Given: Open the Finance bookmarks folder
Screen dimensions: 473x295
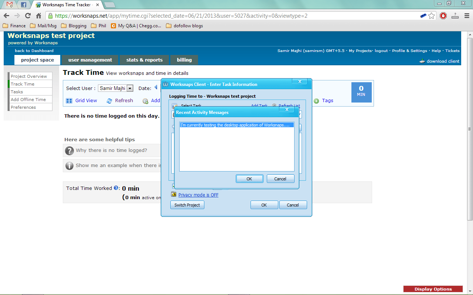Looking at the screenshot, I should pos(14,26).
